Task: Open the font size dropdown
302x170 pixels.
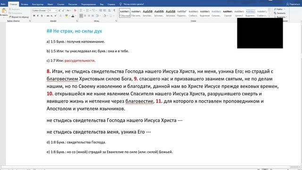Action: point(56,10)
